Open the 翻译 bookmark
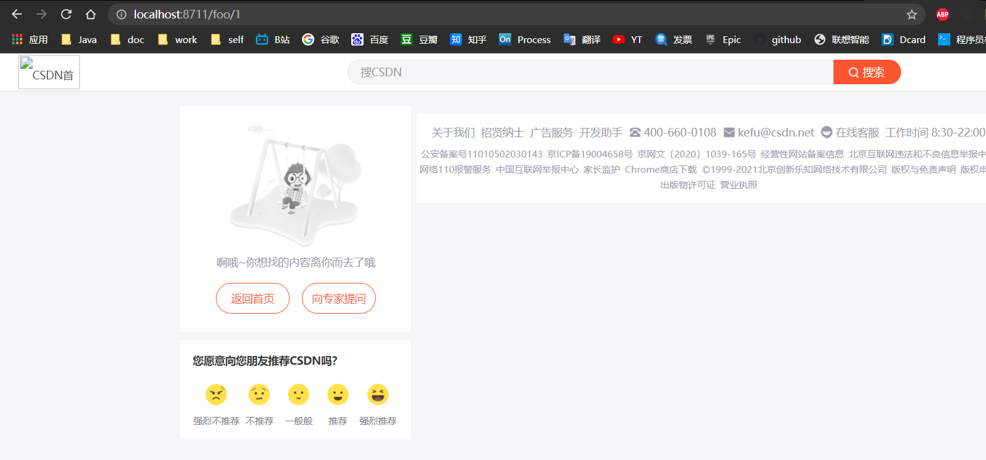Image resolution: width=986 pixels, height=460 pixels. tap(582, 39)
